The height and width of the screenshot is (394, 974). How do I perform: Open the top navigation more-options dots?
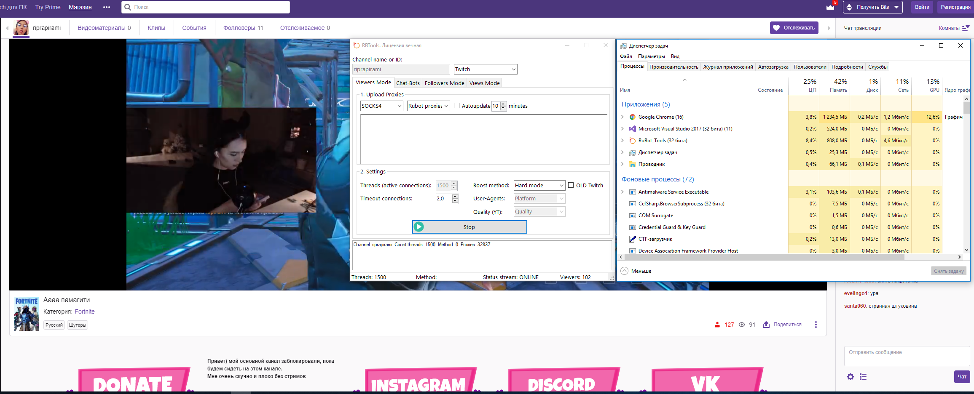tap(107, 7)
